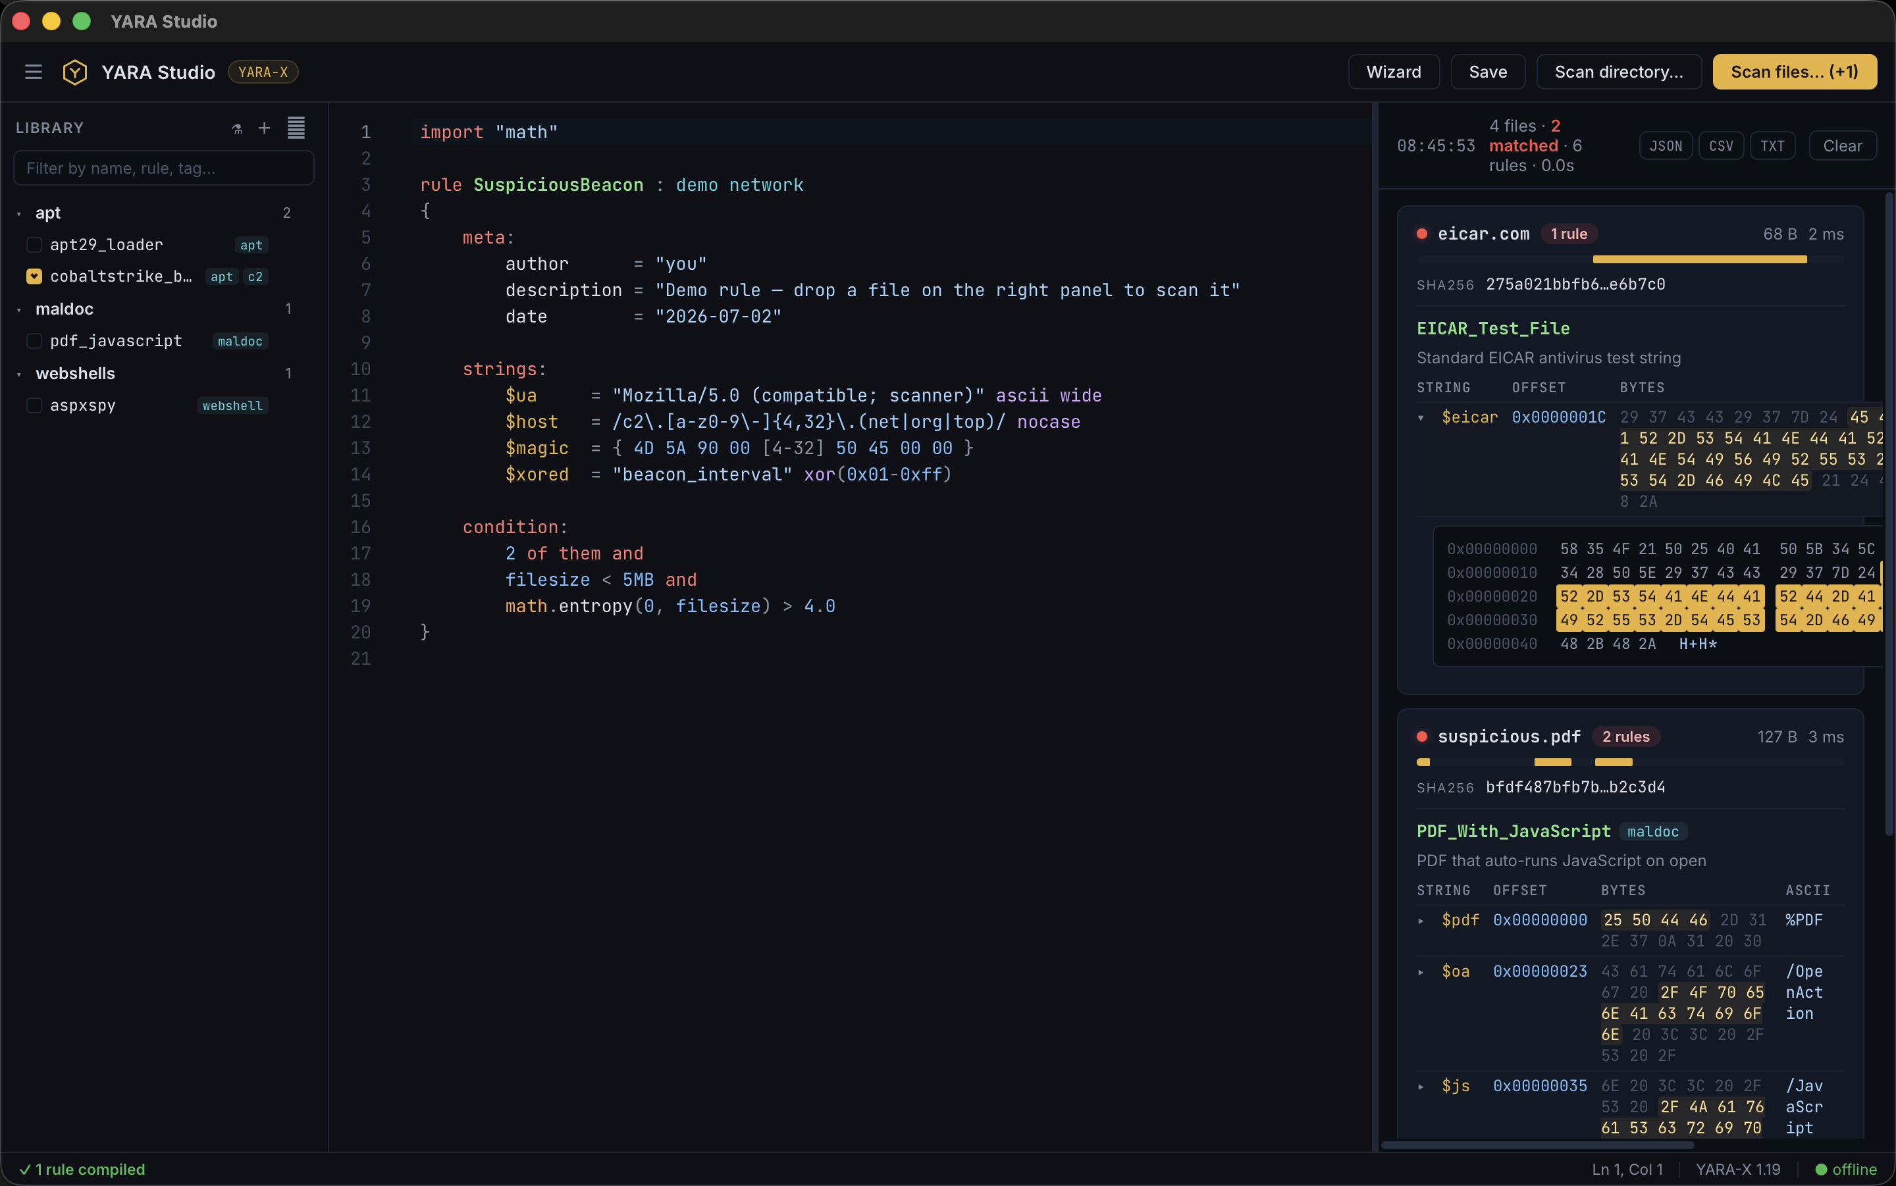This screenshot has width=1896, height=1186.
Task: Click the YARA-X engine badge
Action: (x=263, y=72)
